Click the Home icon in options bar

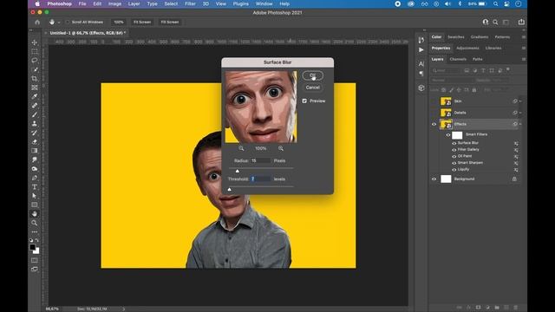[37, 22]
